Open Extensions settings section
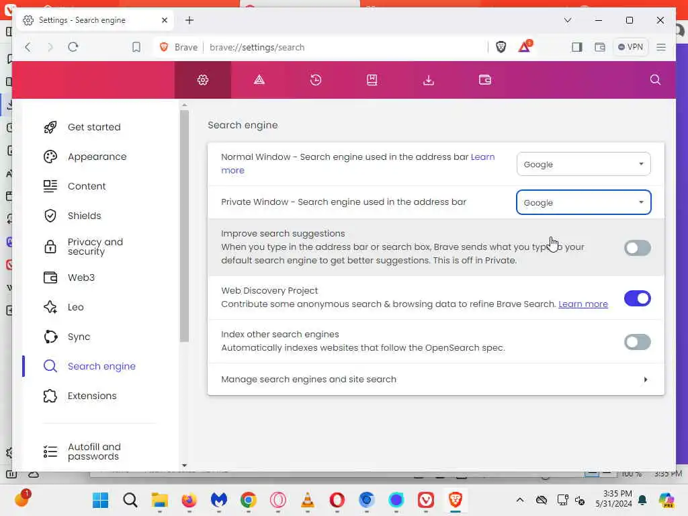688x516 pixels. tap(91, 396)
